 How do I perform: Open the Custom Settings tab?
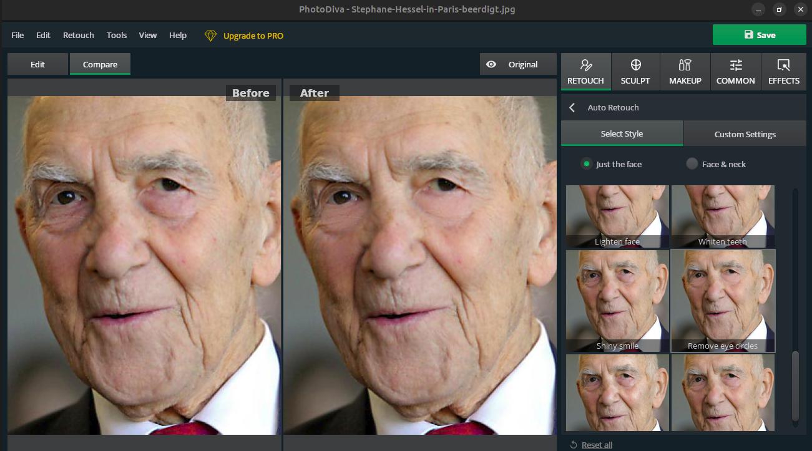745,133
